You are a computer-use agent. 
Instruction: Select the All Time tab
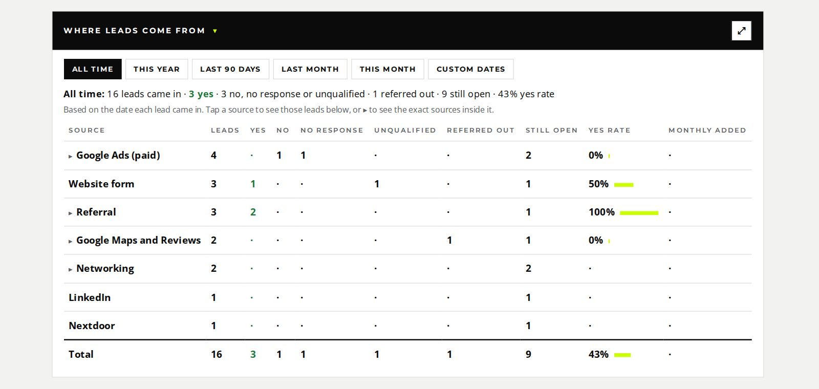click(x=93, y=69)
